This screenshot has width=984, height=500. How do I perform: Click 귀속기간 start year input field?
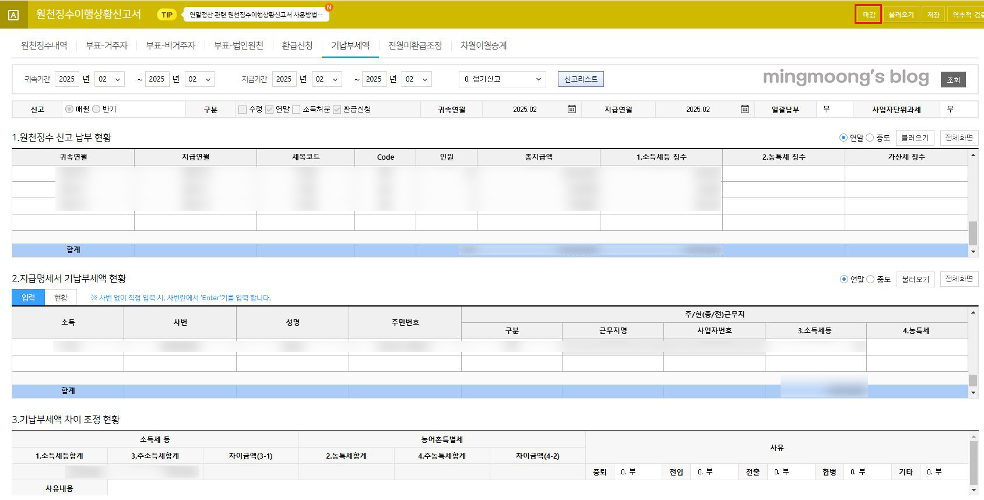tap(67, 79)
